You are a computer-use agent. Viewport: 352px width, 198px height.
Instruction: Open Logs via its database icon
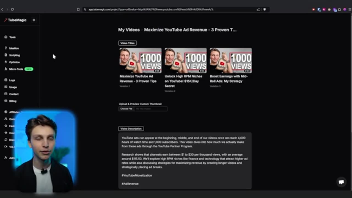tap(6, 80)
